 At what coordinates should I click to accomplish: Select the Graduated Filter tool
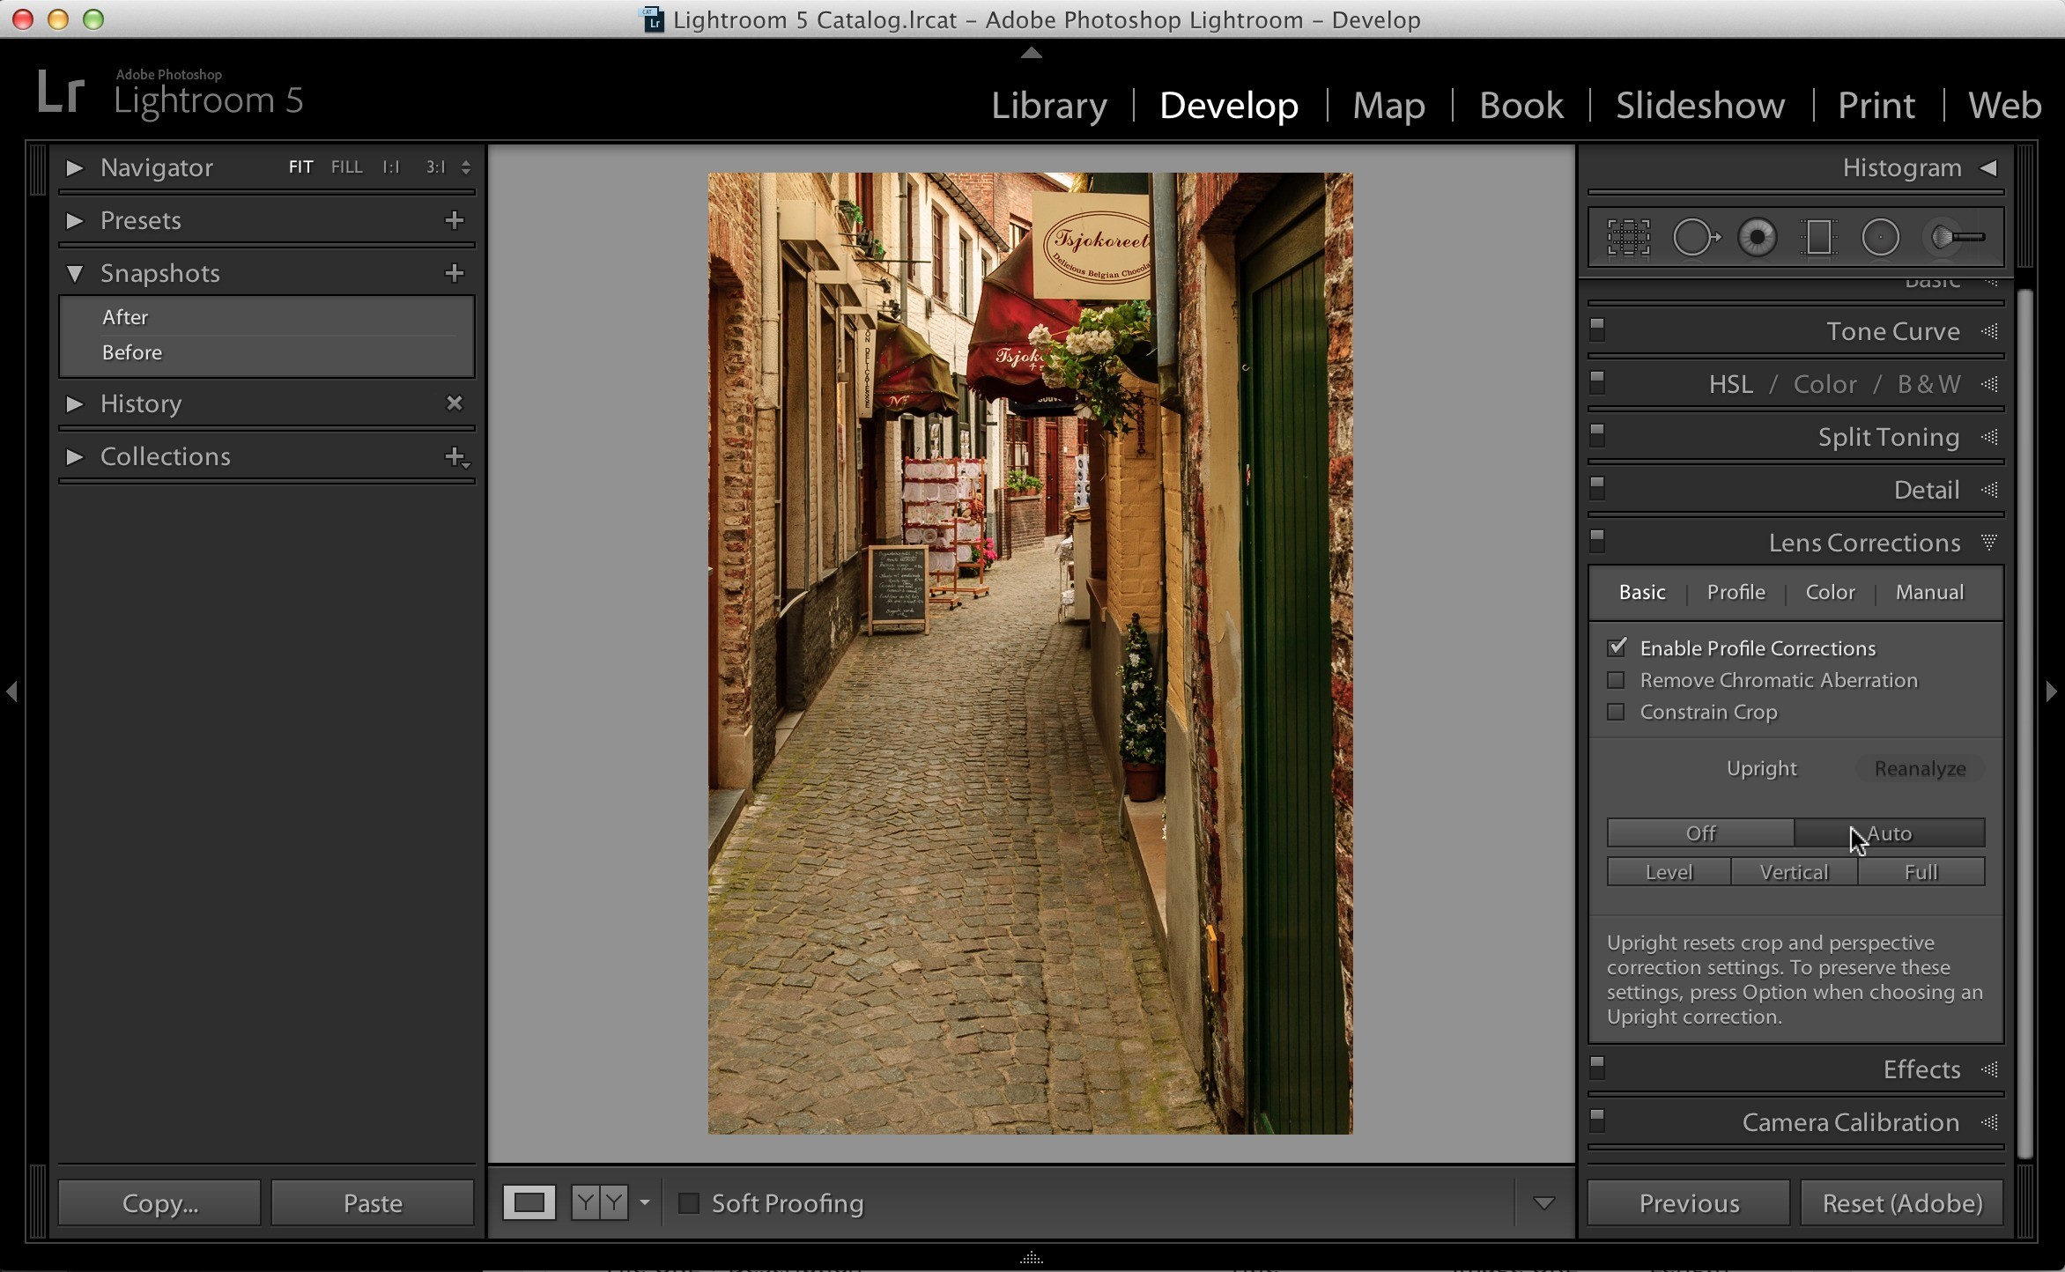pyautogui.click(x=1818, y=238)
